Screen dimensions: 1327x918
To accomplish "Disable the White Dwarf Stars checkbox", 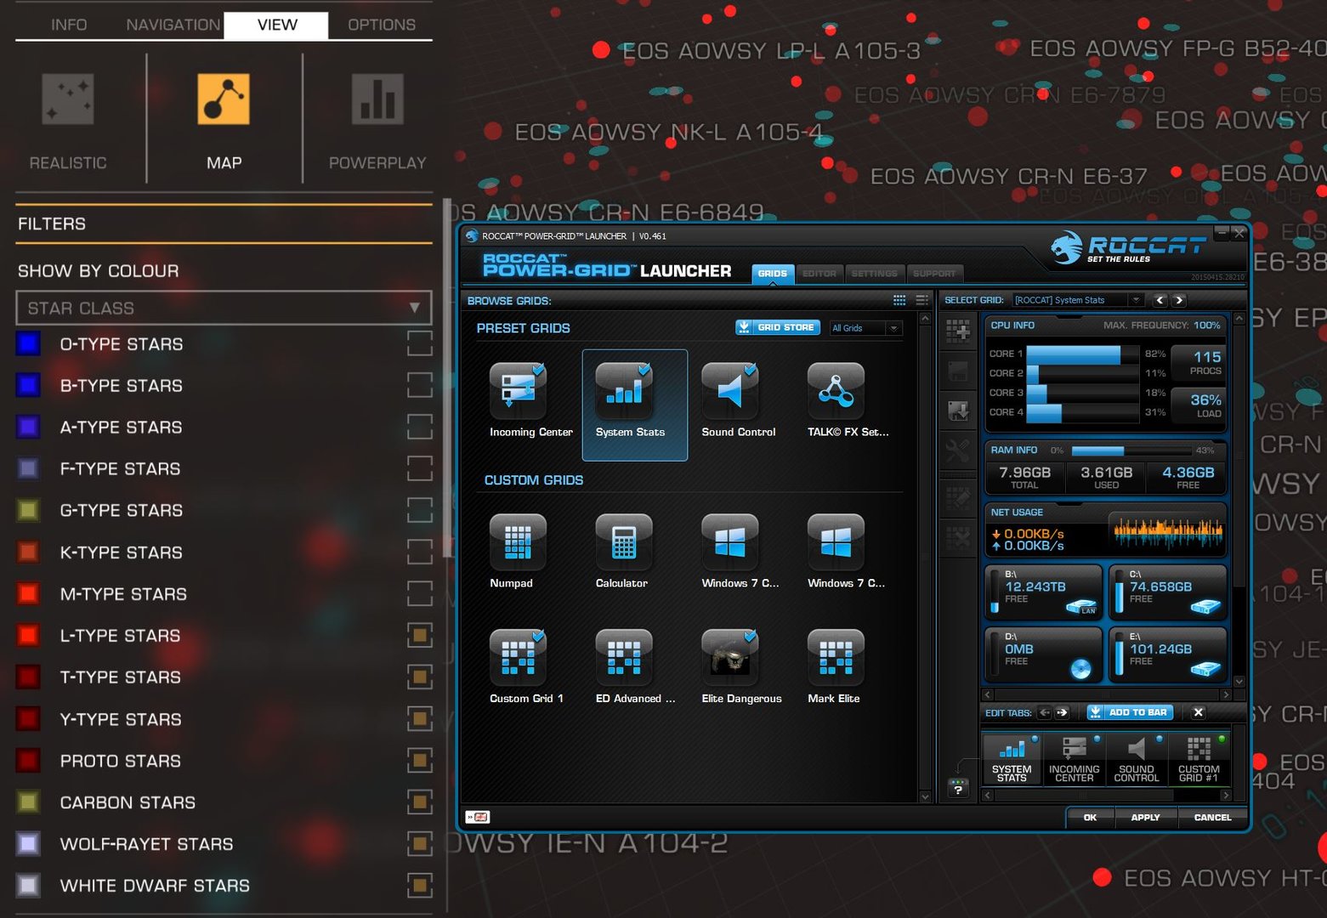I will [x=420, y=885].
